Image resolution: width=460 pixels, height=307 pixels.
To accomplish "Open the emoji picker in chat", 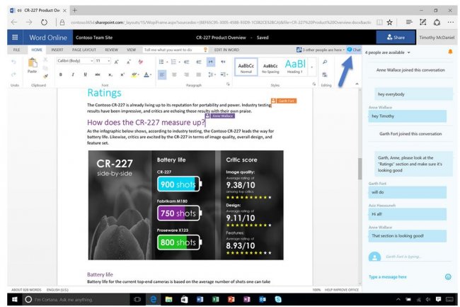I will [448, 277].
